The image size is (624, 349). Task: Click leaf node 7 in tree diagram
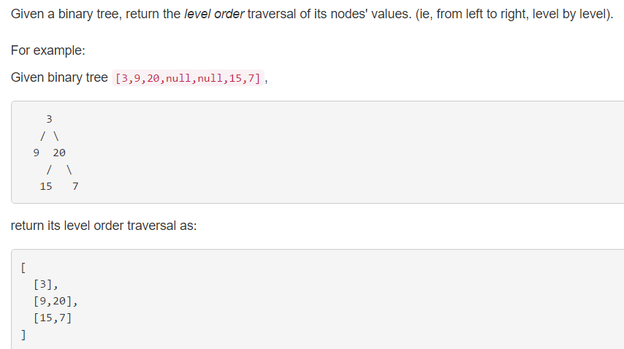tap(75, 186)
